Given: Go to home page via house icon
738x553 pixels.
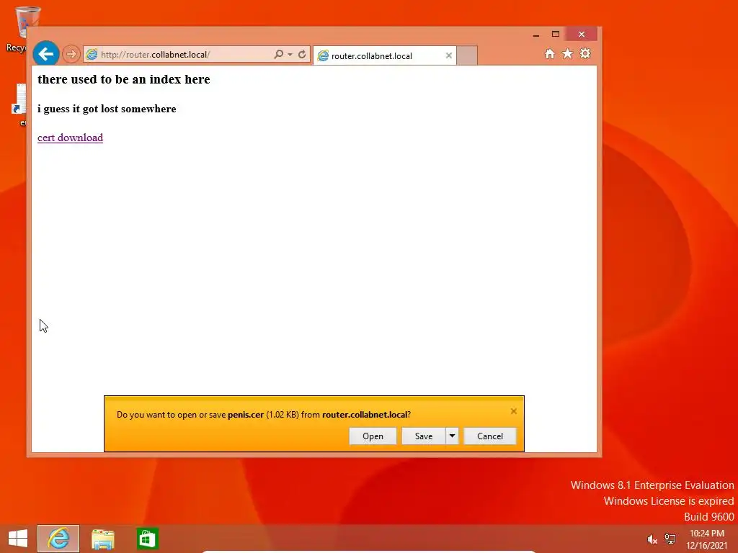Looking at the screenshot, I should (550, 53).
